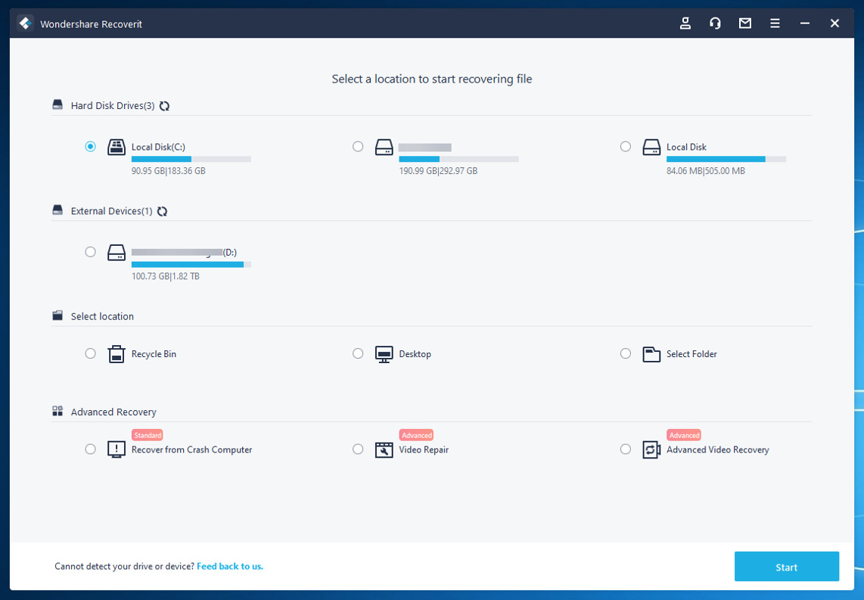Image resolution: width=864 pixels, height=600 pixels.
Task: Refresh the External Devices list
Action: point(162,211)
